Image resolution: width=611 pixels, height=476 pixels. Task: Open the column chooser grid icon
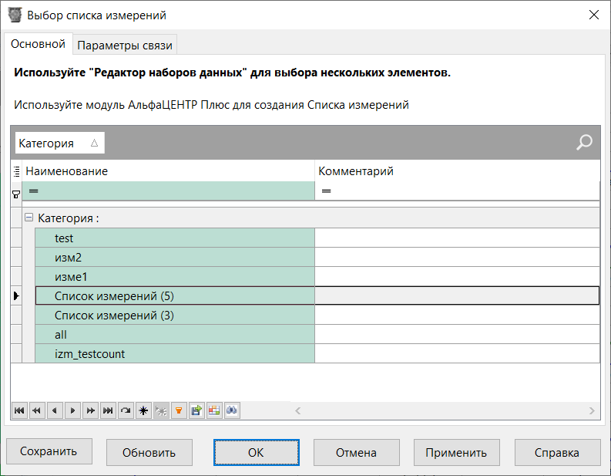214,411
